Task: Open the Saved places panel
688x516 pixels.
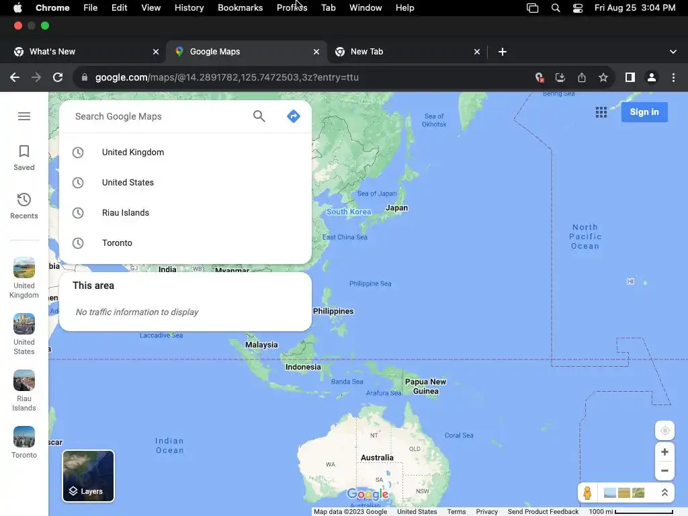Action: (24, 158)
